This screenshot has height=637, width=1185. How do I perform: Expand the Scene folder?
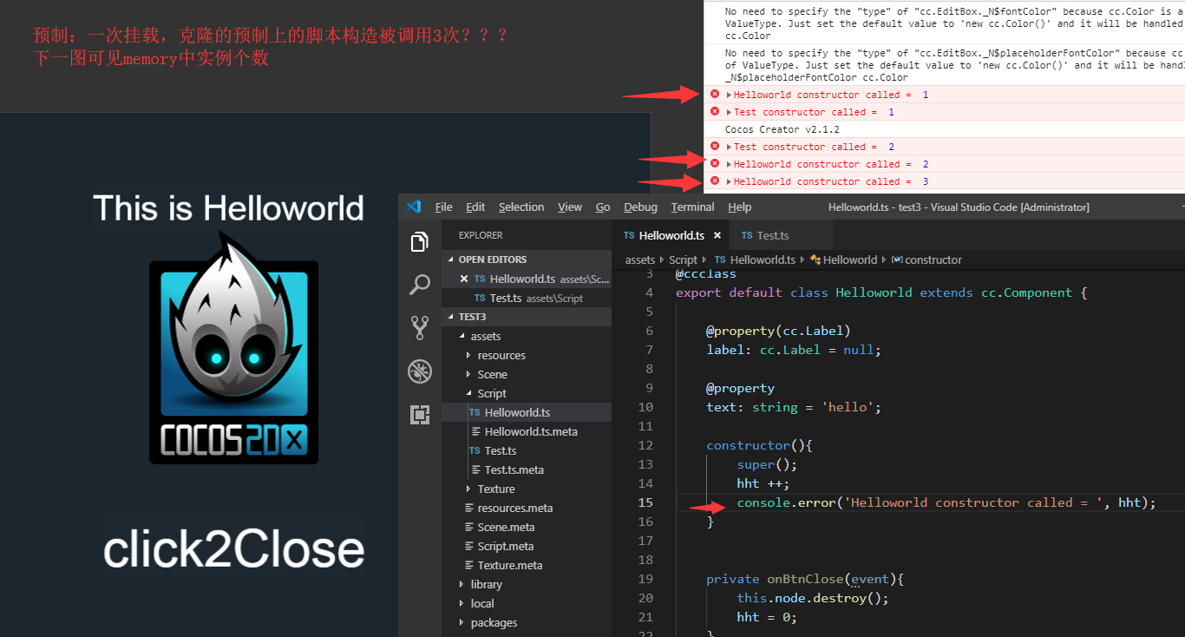[468, 375]
